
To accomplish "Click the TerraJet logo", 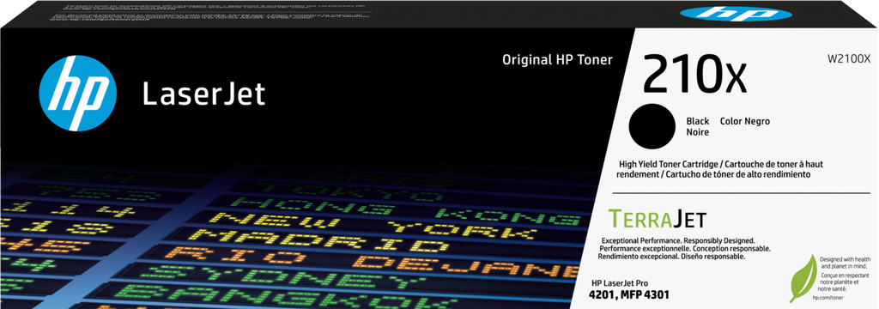I will (657, 218).
